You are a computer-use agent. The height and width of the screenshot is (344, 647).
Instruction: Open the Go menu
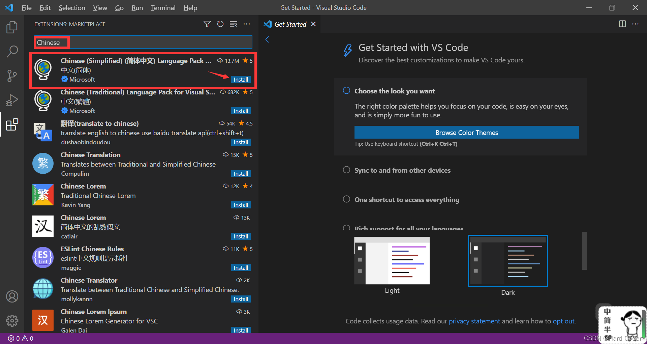[119, 8]
